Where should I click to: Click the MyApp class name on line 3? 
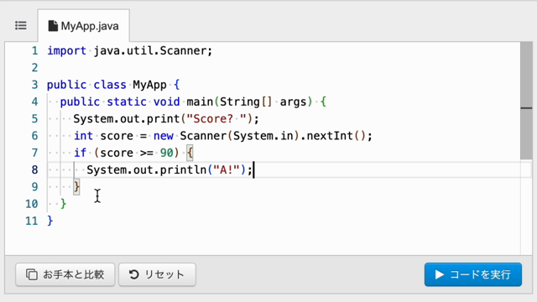149,85
